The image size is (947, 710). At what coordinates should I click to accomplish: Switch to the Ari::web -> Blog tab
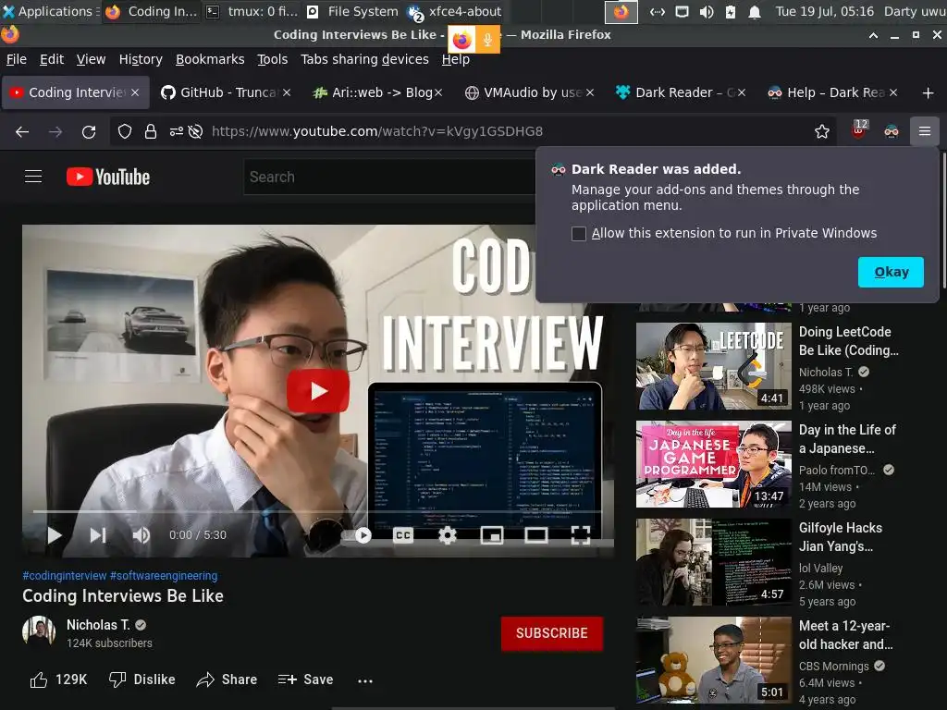click(377, 92)
